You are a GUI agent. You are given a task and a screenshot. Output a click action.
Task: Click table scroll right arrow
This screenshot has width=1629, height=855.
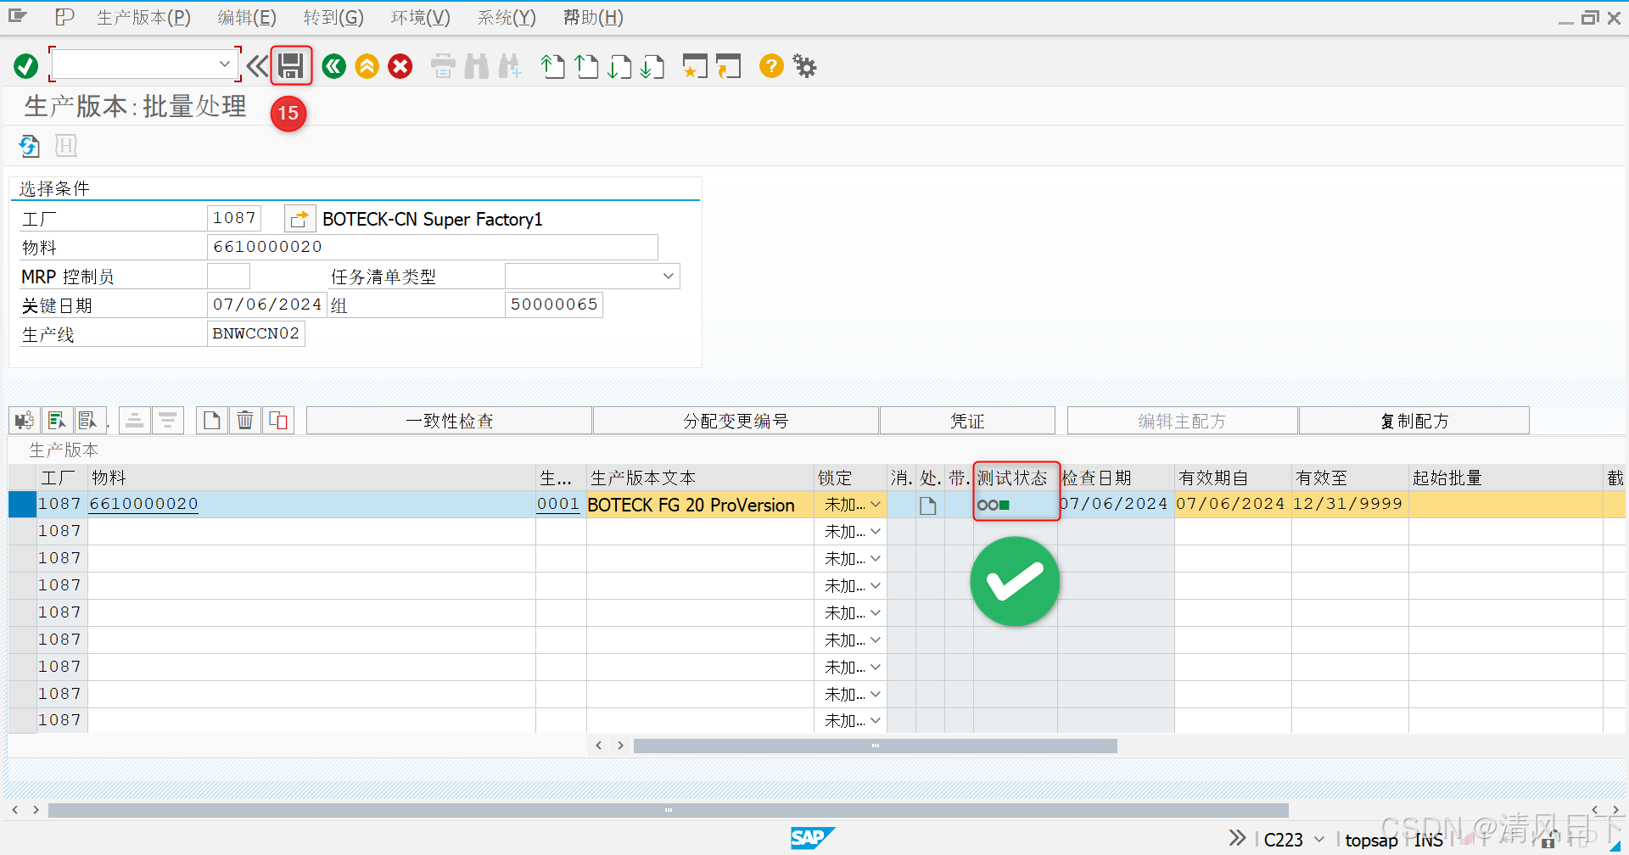tap(621, 746)
